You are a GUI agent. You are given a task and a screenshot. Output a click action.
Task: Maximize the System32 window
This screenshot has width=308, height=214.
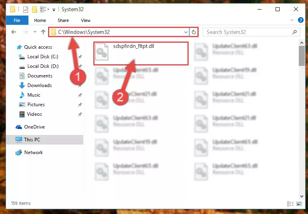pos(278,9)
